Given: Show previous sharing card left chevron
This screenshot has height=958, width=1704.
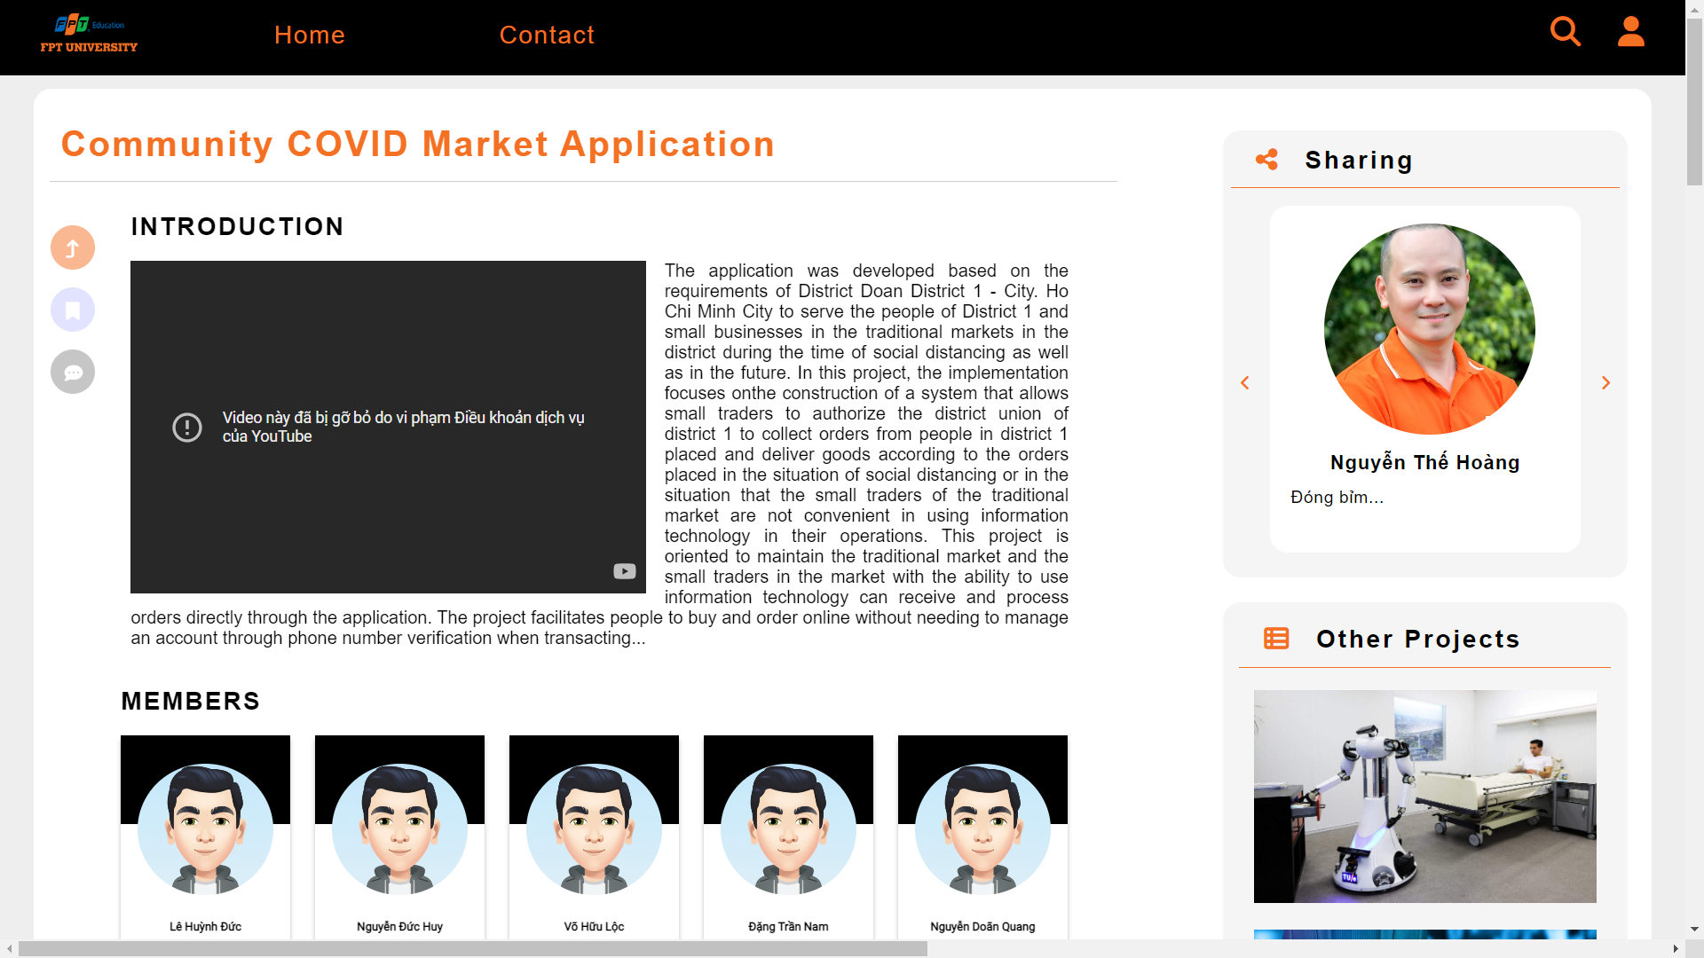Looking at the screenshot, I should [1244, 382].
